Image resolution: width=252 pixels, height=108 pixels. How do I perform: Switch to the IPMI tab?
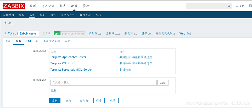pyautogui.click(x=29, y=41)
